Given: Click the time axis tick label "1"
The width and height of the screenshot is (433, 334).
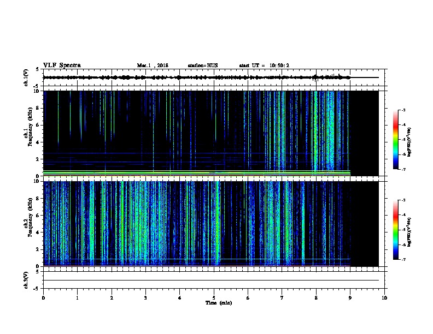Looking at the screenshot, I should click(x=77, y=298).
